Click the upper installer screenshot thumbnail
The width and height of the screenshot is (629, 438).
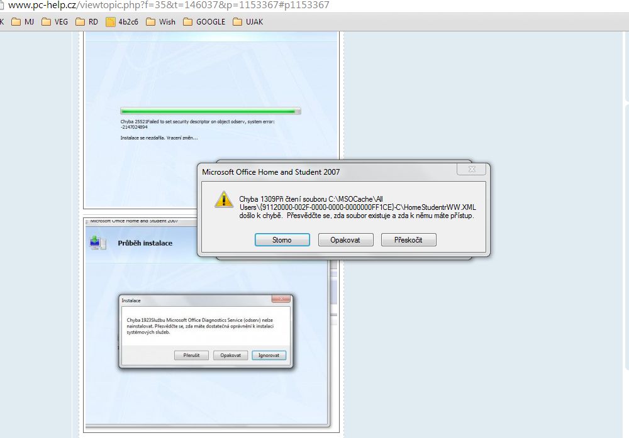pyautogui.click(x=211, y=120)
